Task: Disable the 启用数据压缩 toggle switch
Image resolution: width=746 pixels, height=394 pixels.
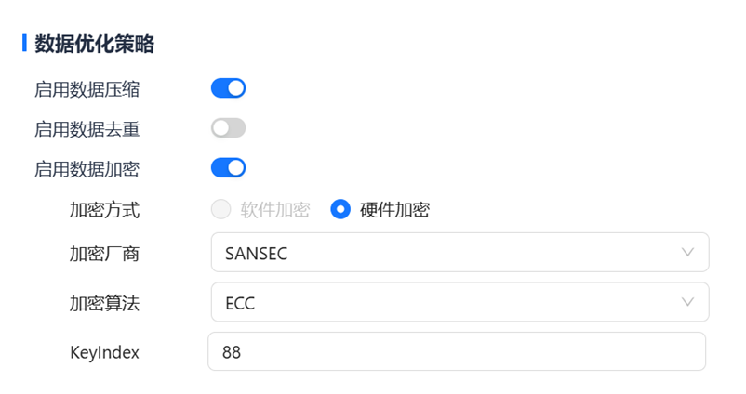Action: pos(228,88)
